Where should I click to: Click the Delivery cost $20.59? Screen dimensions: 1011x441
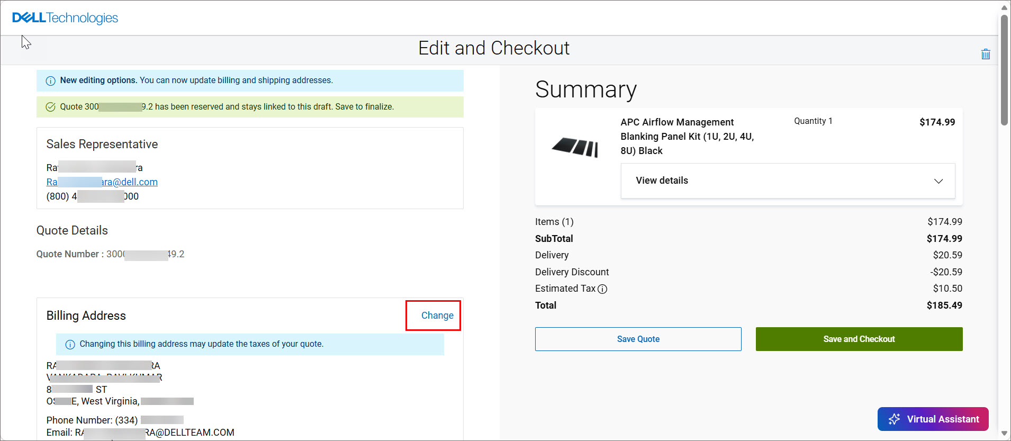point(947,255)
